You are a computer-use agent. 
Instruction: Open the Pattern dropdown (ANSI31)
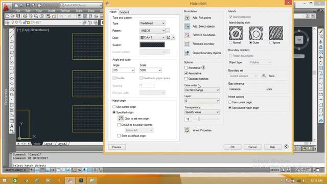[152, 31]
